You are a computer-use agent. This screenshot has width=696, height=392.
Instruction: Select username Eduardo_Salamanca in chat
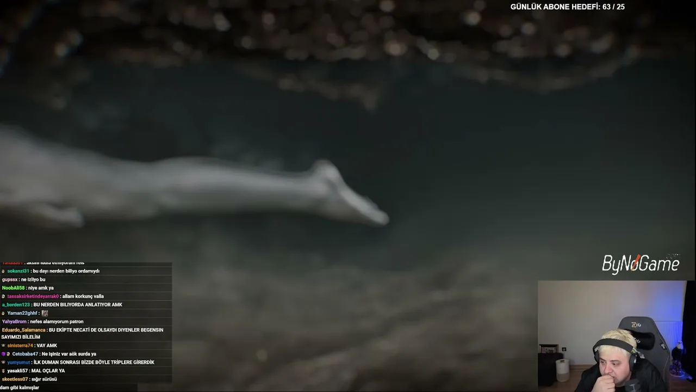point(23,330)
